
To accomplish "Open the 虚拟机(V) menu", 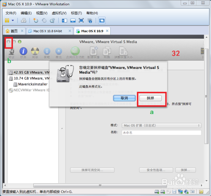I will pos(59,13).
